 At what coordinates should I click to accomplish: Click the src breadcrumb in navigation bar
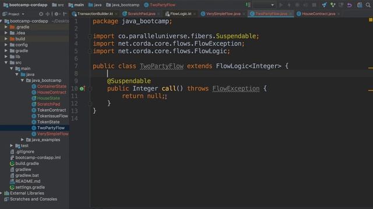[58, 5]
